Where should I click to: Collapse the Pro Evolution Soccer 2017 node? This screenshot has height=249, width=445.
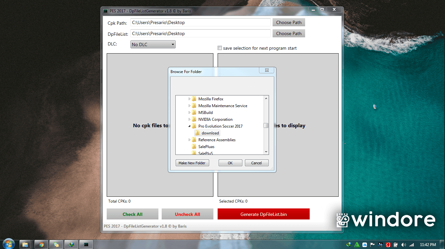(x=189, y=126)
